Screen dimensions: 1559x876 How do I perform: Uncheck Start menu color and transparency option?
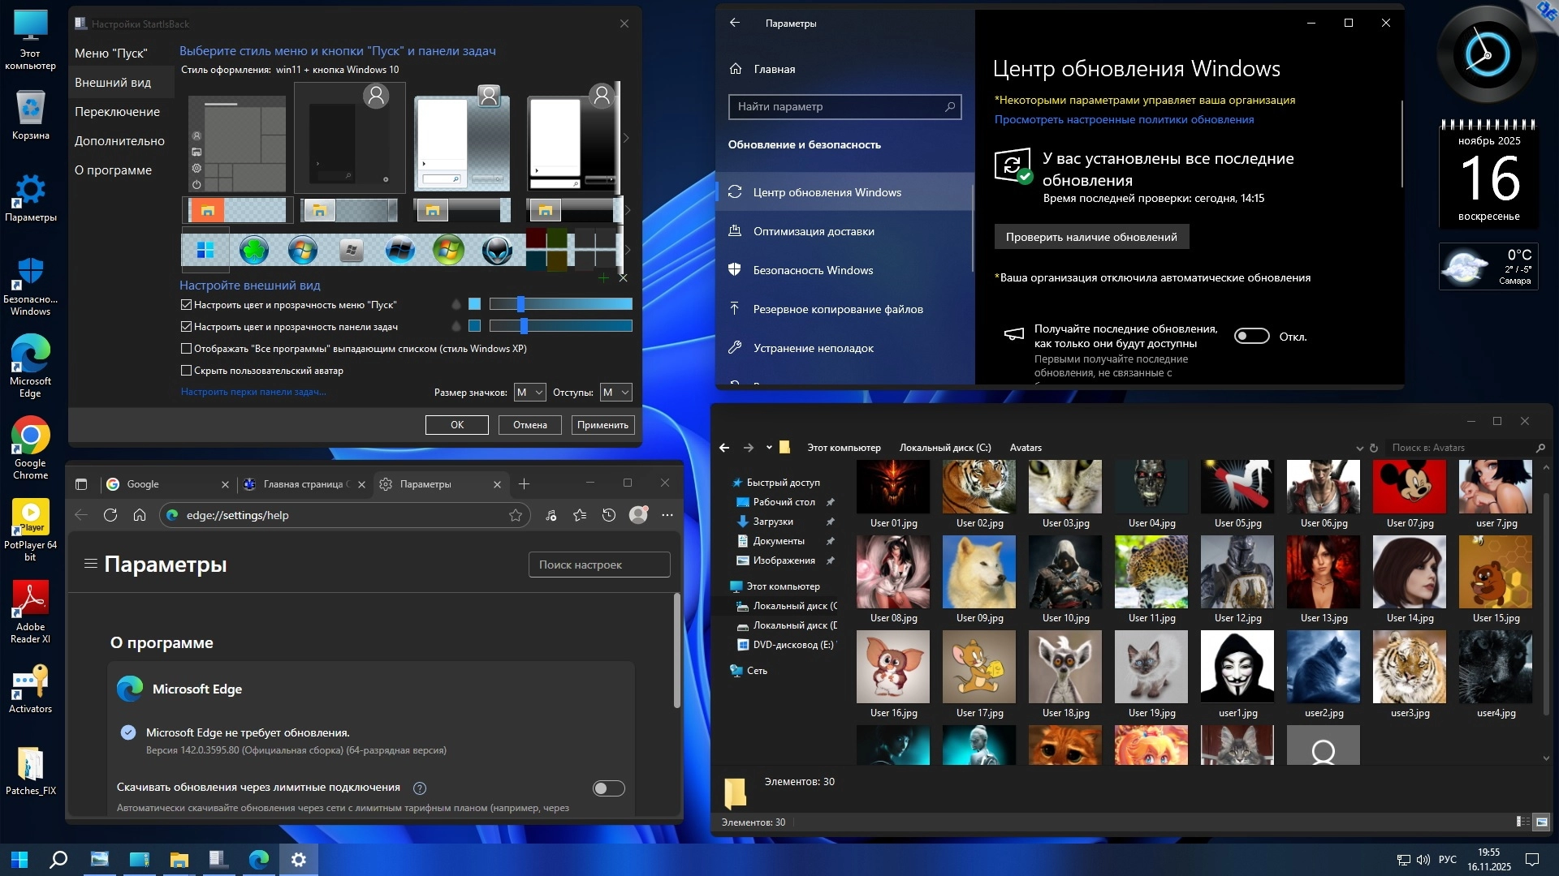pyautogui.click(x=186, y=305)
